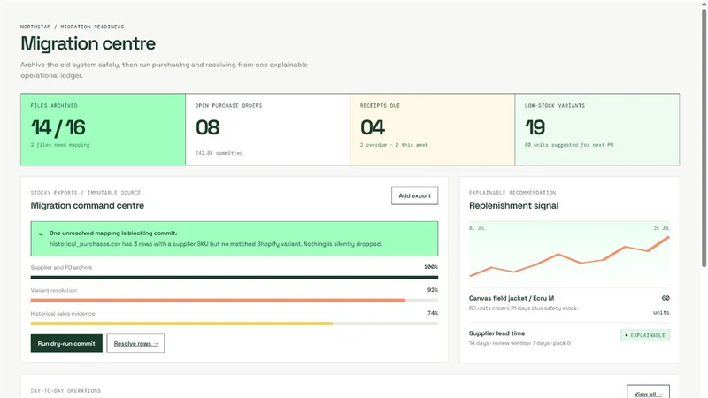This screenshot has height=398, width=708.
Task: Click the EXPLAINABLE badge
Action: click(x=645, y=335)
